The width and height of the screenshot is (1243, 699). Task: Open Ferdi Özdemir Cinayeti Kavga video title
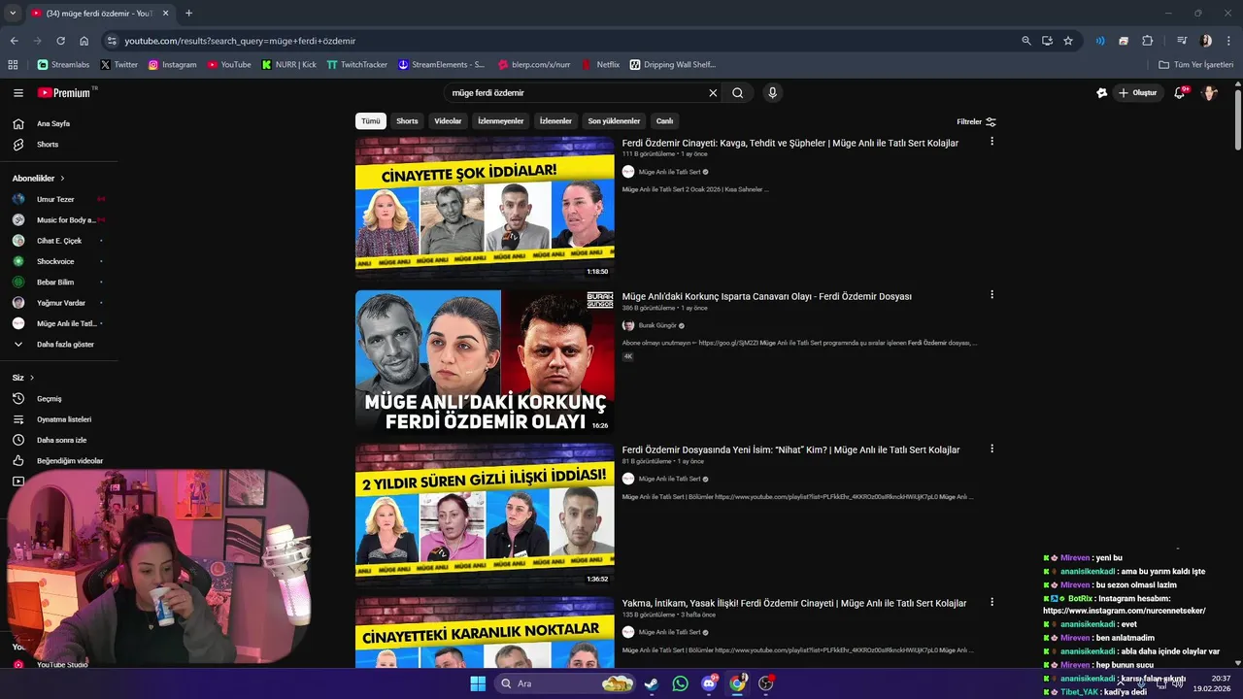pyautogui.click(x=790, y=143)
